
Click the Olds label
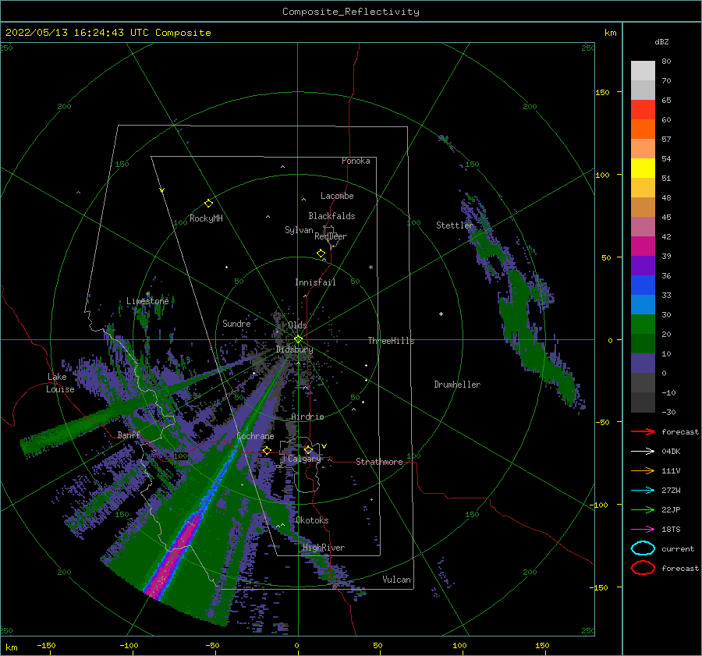coord(297,325)
